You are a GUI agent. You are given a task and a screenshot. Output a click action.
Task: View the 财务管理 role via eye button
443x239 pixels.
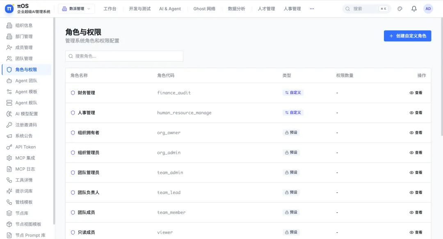click(416, 93)
